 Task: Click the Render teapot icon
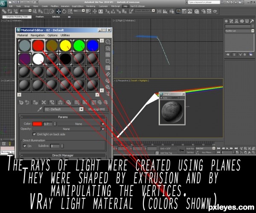pyautogui.click(x=215, y=11)
